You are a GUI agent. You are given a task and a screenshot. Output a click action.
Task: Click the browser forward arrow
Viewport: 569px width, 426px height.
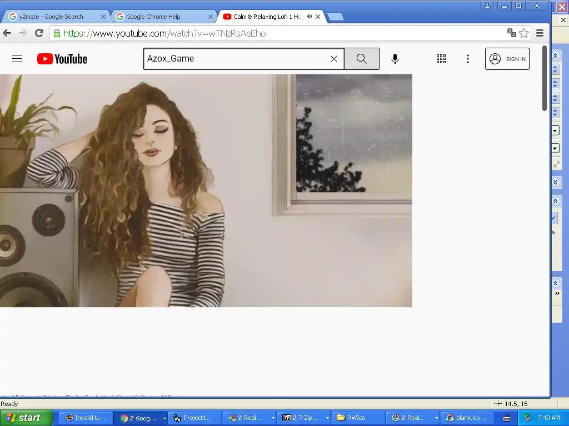point(23,33)
